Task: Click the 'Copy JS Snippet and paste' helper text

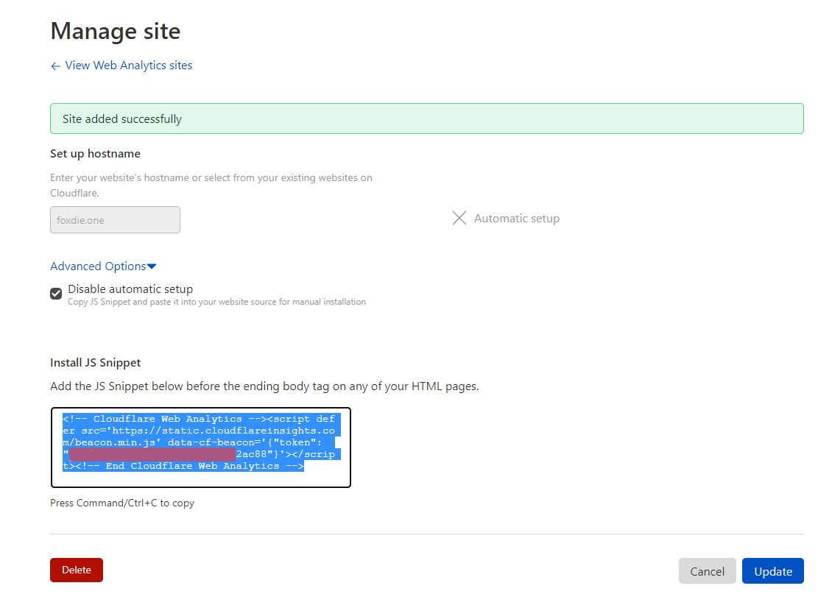Action: [216, 302]
